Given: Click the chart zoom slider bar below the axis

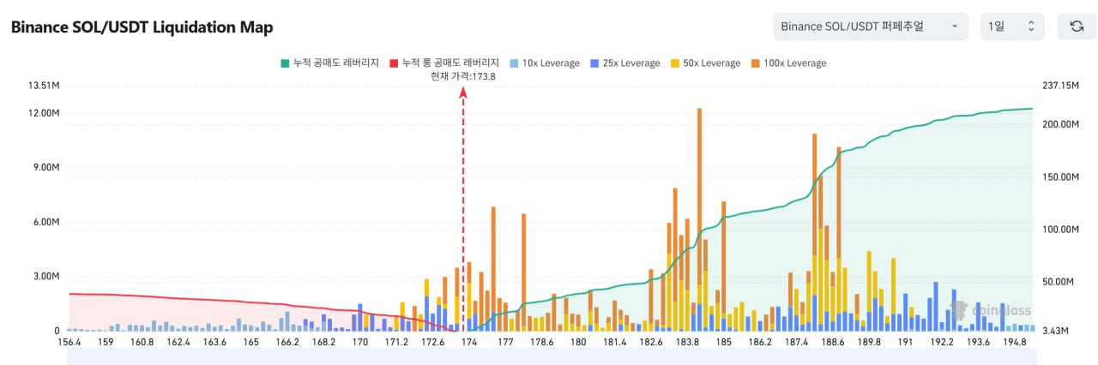Looking at the screenshot, I should coord(552,356).
